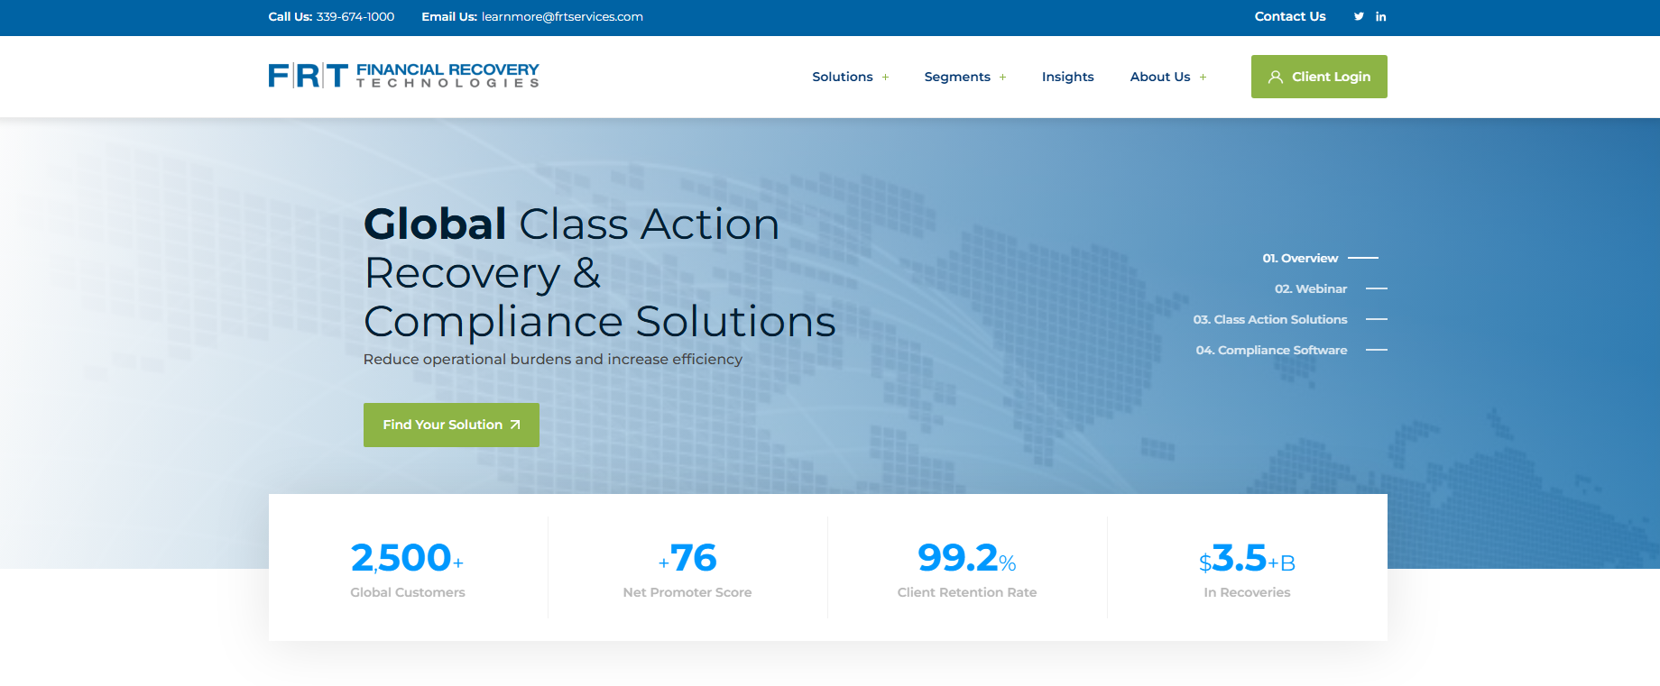Click the 'Call Us:' label
The width and height of the screenshot is (1660, 686).
click(x=290, y=16)
